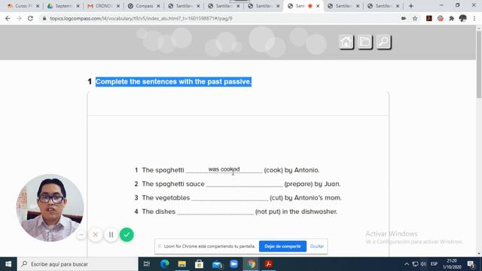The image size is (482, 271).
Task: Click the Loom webcam bubble
Action: pyautogui.click(x=50, y=208)
